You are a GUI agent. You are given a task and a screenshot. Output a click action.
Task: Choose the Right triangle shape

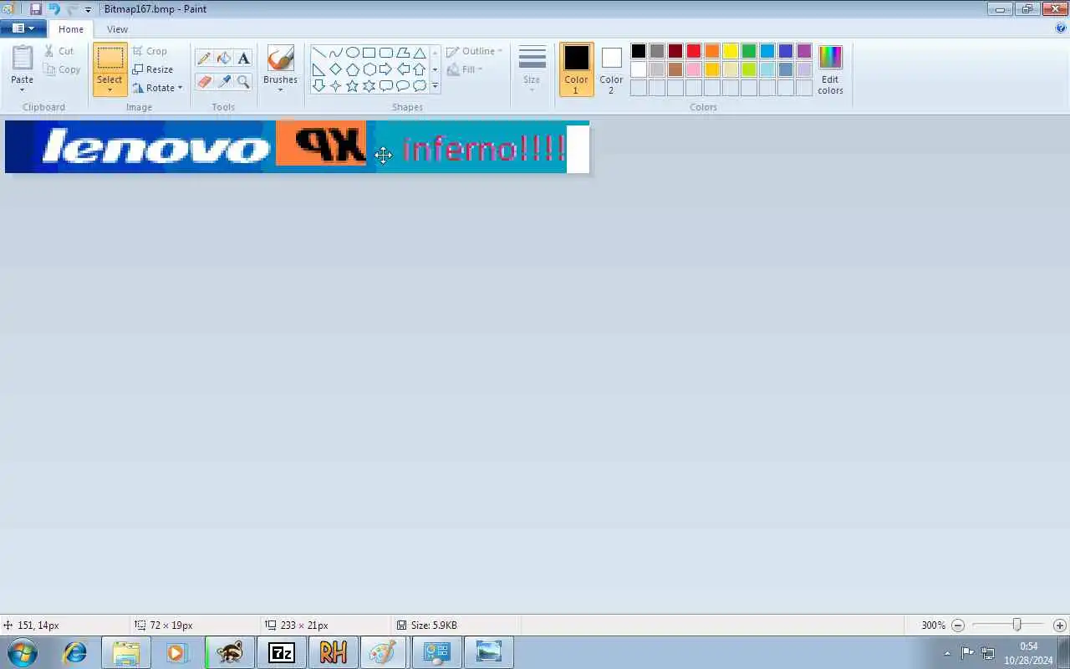point(318,69)
